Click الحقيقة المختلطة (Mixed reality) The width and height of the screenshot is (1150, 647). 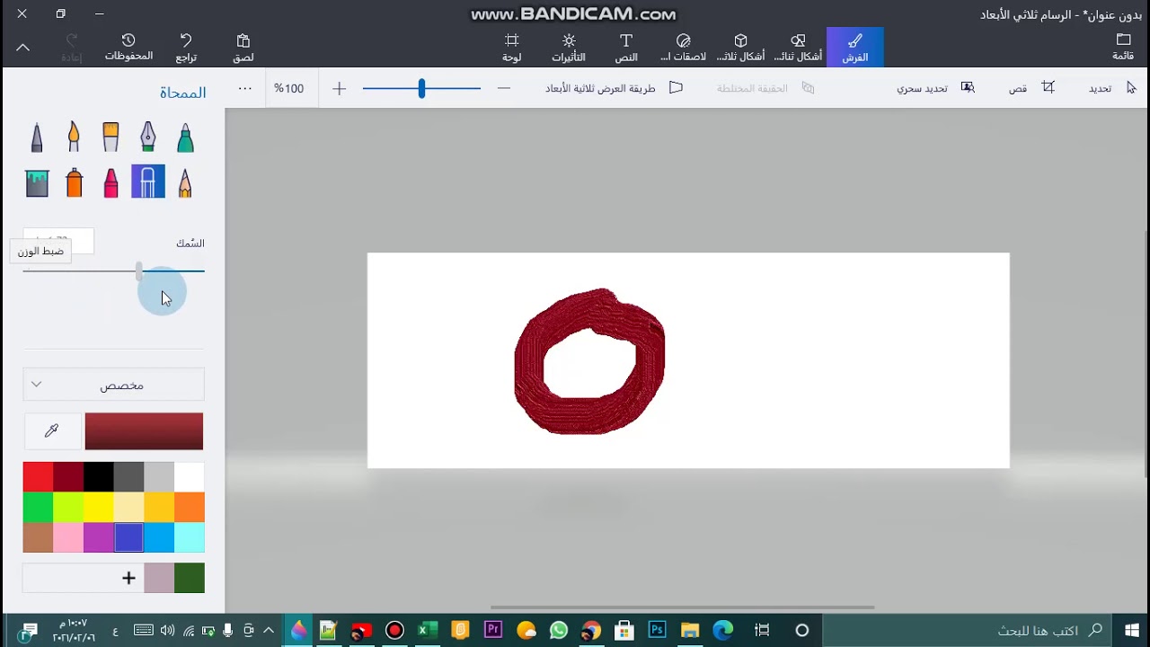pyautogui.click(x=764, y=88)
